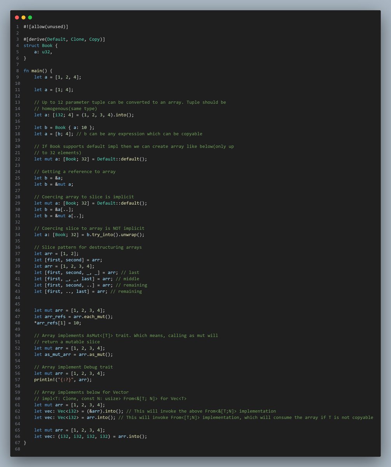This screenshot has height=467, width=391.
Task: Click the 'let a = [b; 4];' statement
Action: [54, 134]
